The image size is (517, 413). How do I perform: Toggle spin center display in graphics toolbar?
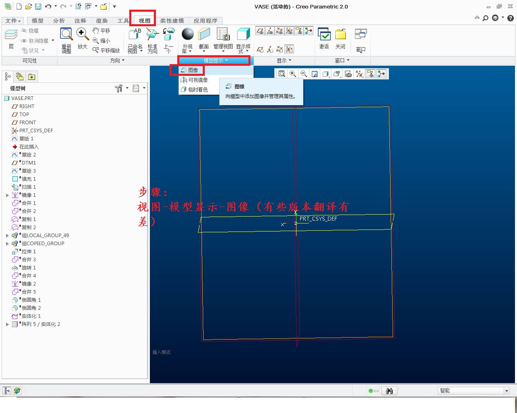tap(381, 74)
